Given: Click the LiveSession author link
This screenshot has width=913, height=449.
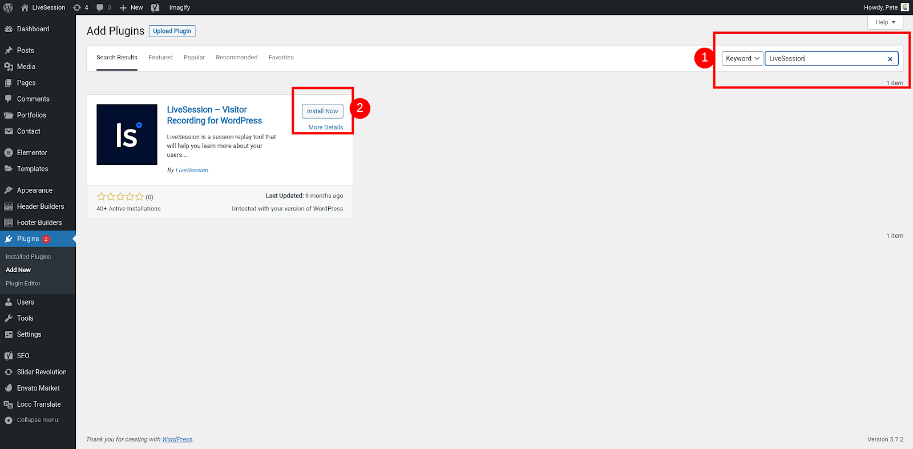Looking at the screenshot, I should tap(192, 170).
